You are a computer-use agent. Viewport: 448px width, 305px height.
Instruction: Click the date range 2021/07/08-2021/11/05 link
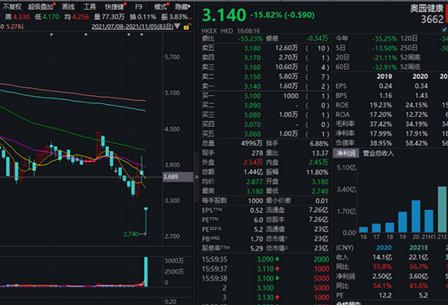coord(132,27)
